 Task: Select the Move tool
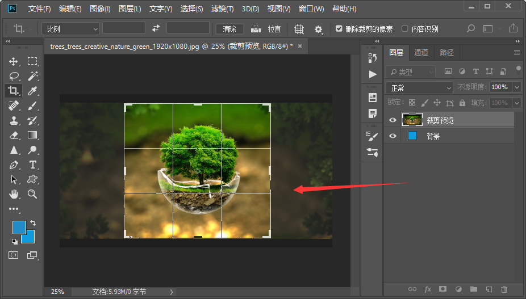[14, 61]
